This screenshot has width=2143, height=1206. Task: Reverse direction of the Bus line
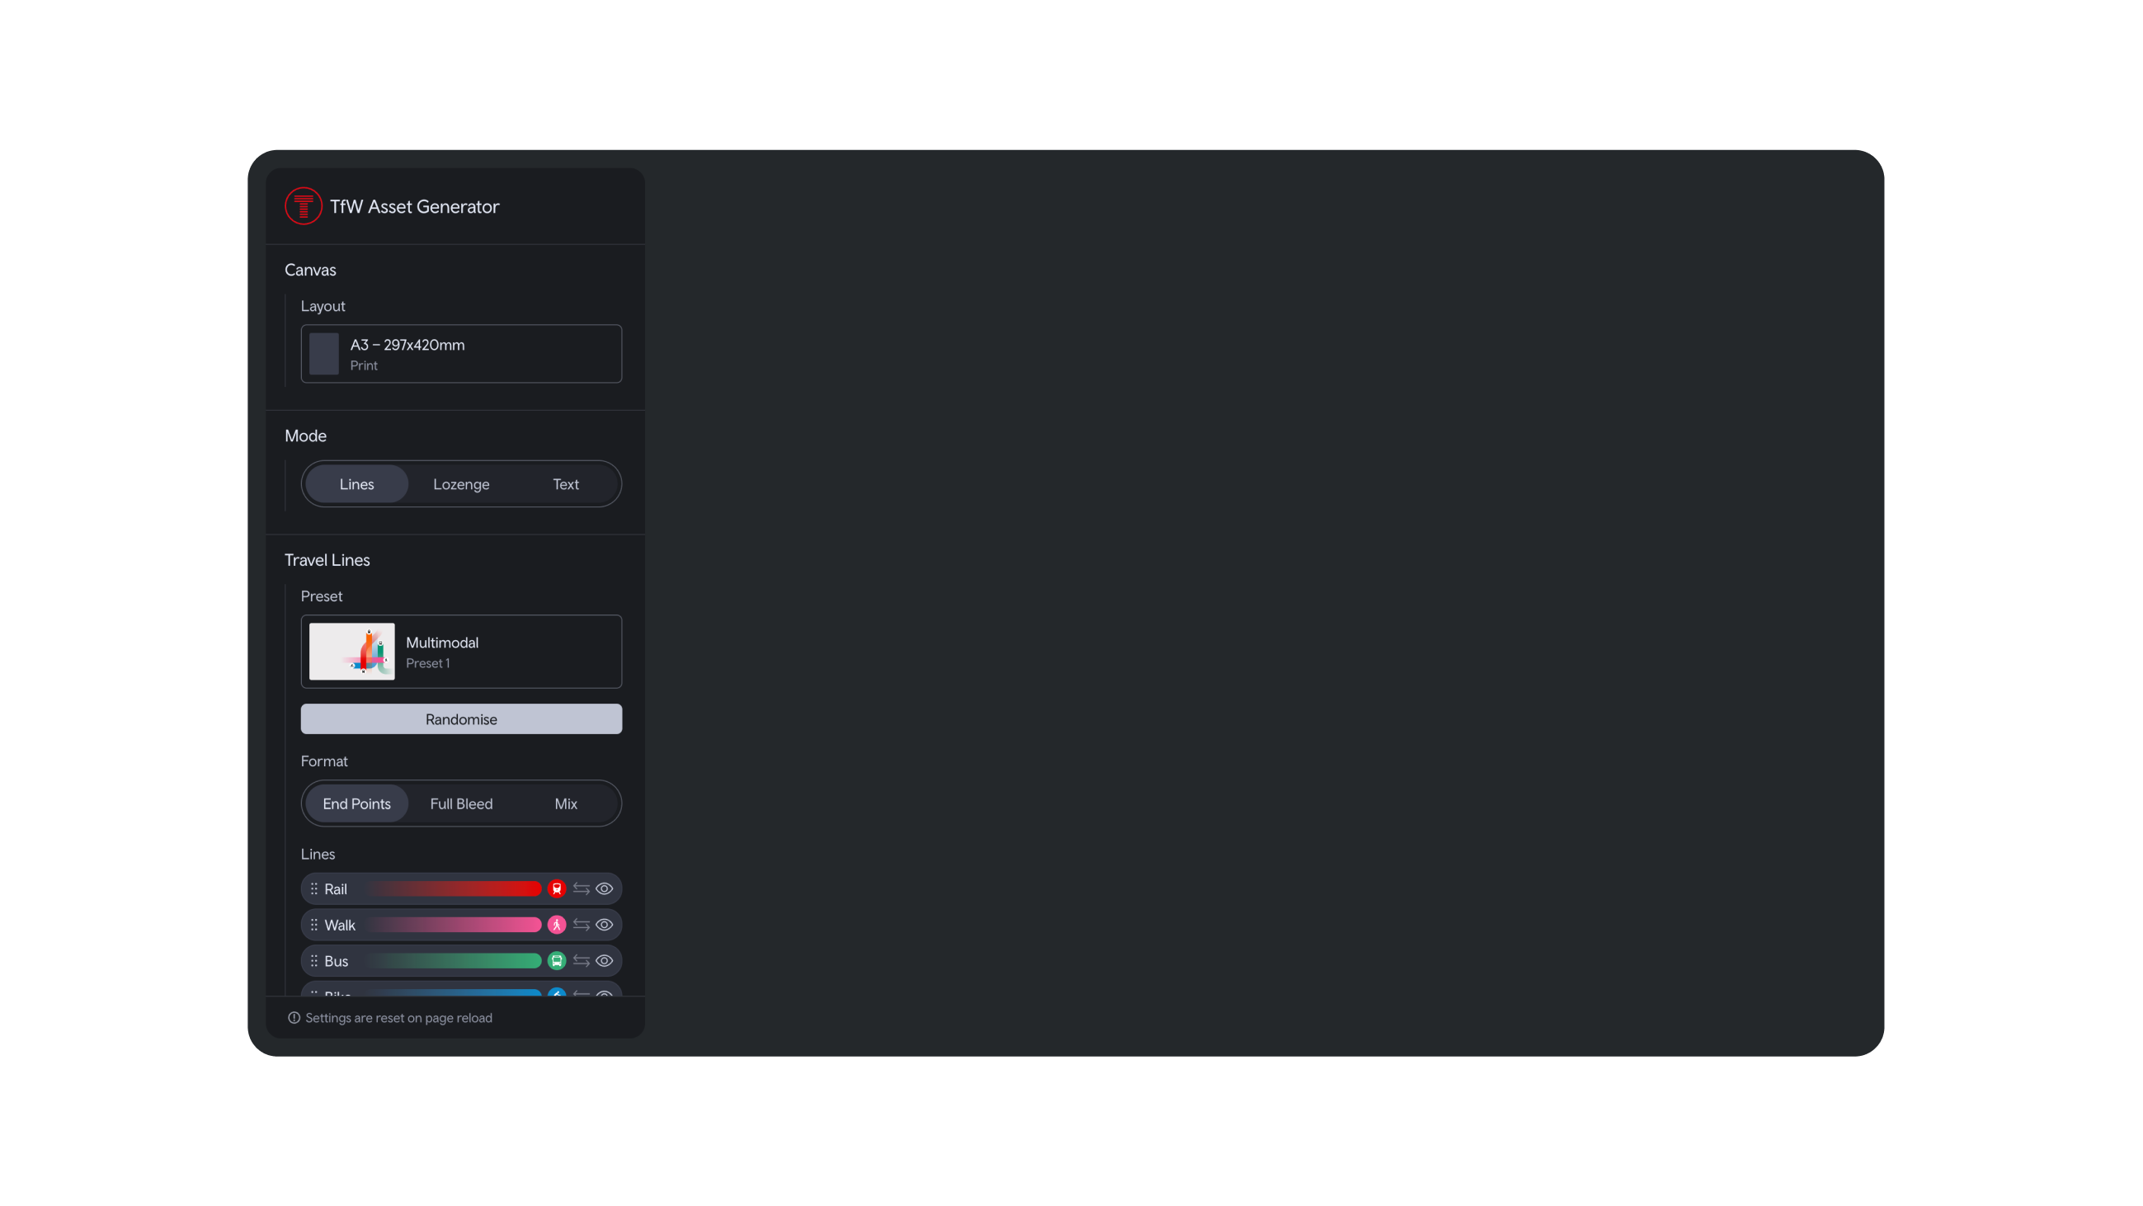coord(581,961)
